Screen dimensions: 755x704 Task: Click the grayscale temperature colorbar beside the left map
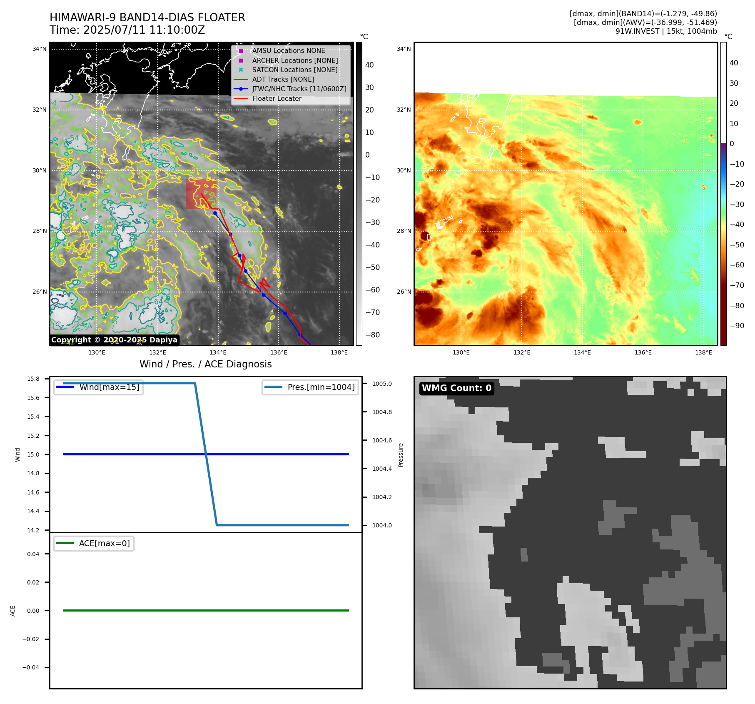(x=359, y=194)
